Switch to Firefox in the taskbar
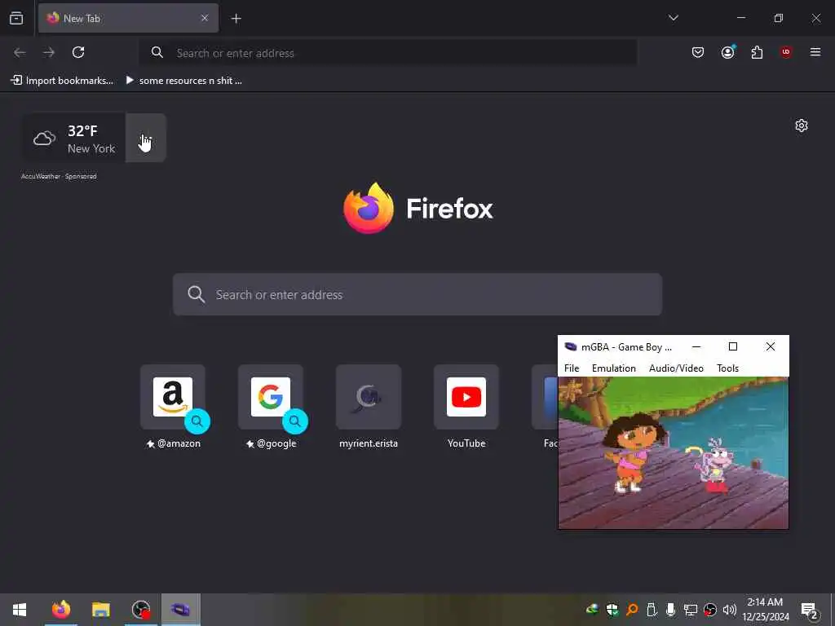 tap(60, 610)
